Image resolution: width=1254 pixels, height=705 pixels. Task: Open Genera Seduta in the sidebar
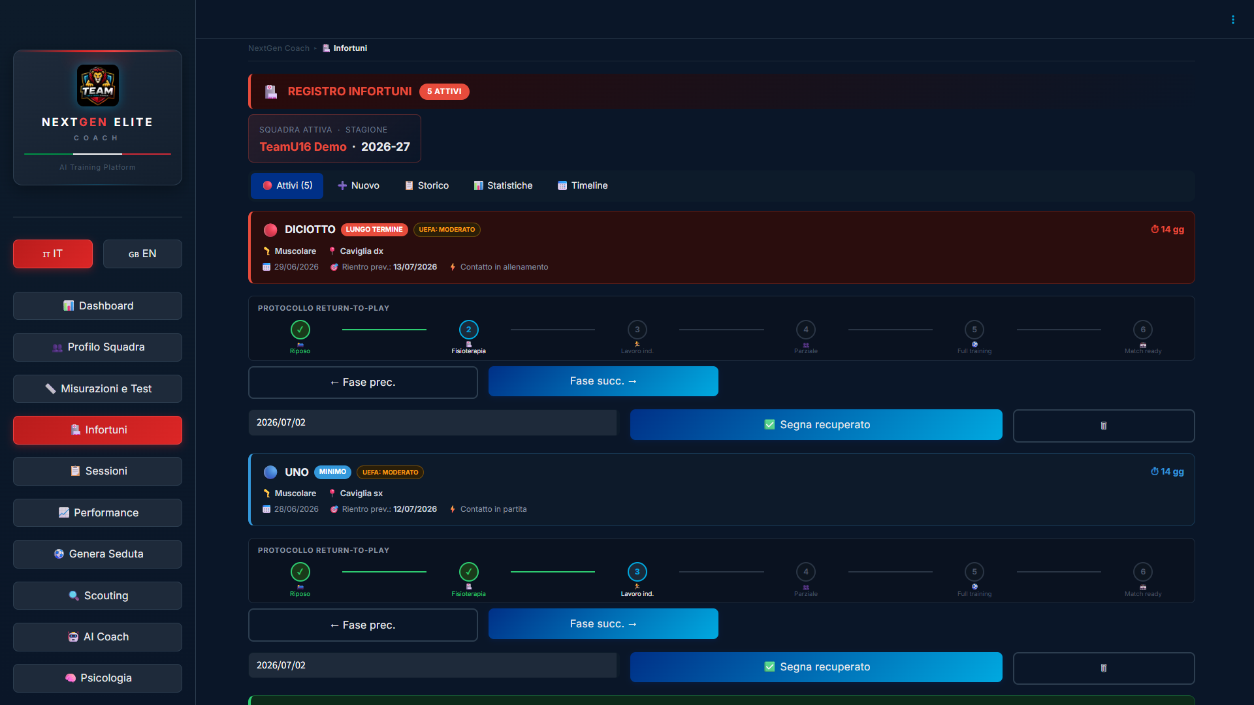click(98, 554)
